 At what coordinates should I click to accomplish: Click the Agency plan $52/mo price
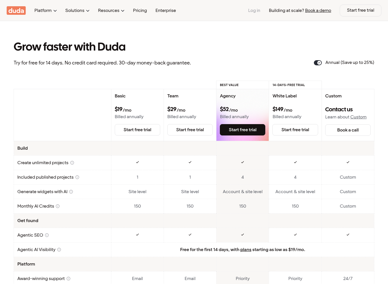point(229,109)
